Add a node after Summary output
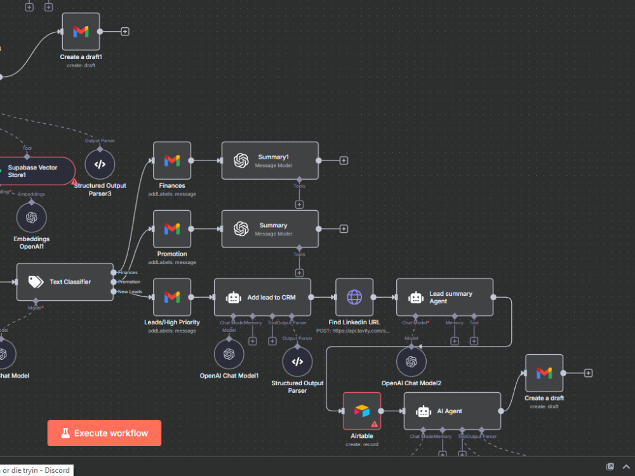Viewport: 635px width, 476px height. tap(344, 229)
